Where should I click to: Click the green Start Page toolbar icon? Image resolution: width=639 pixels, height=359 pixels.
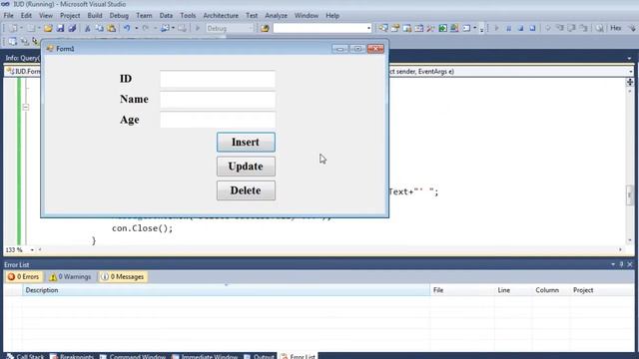pyautogui.click(x=442, y=28)
